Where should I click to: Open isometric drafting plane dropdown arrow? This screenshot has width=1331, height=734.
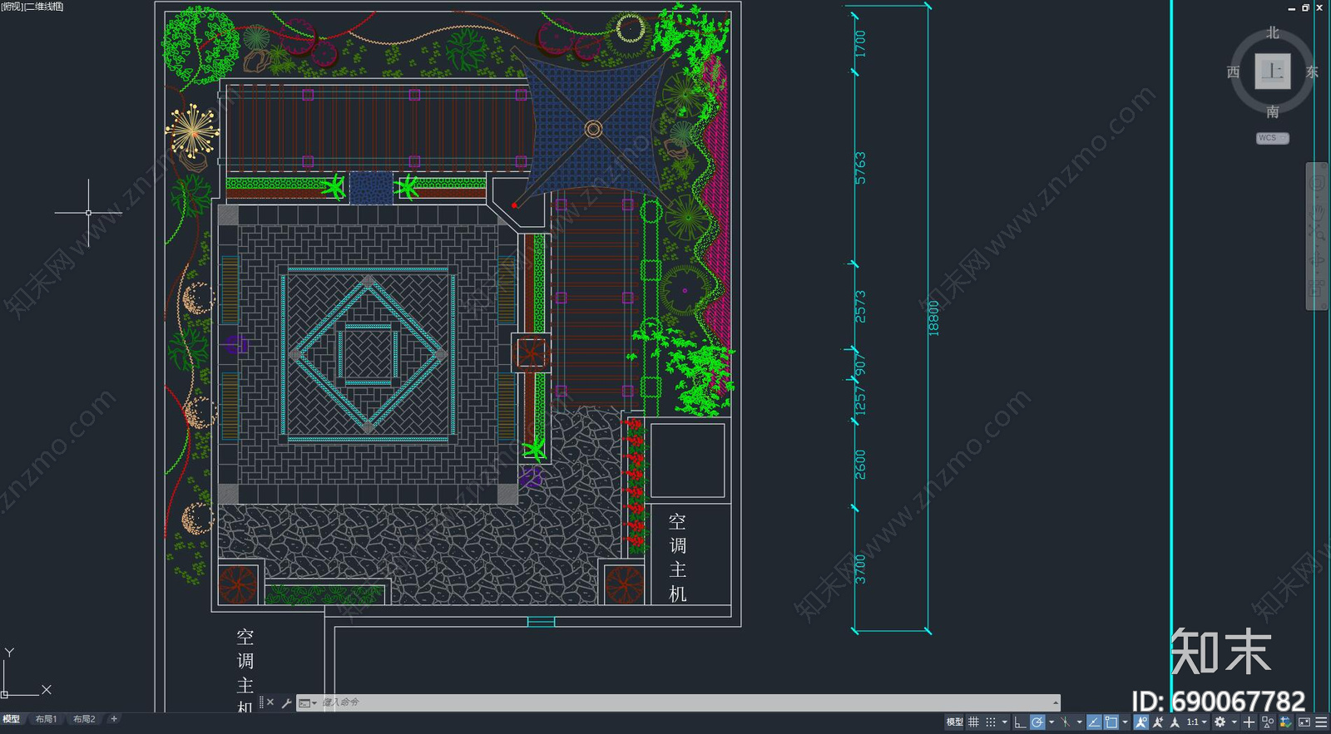[x=1080, y=722]
